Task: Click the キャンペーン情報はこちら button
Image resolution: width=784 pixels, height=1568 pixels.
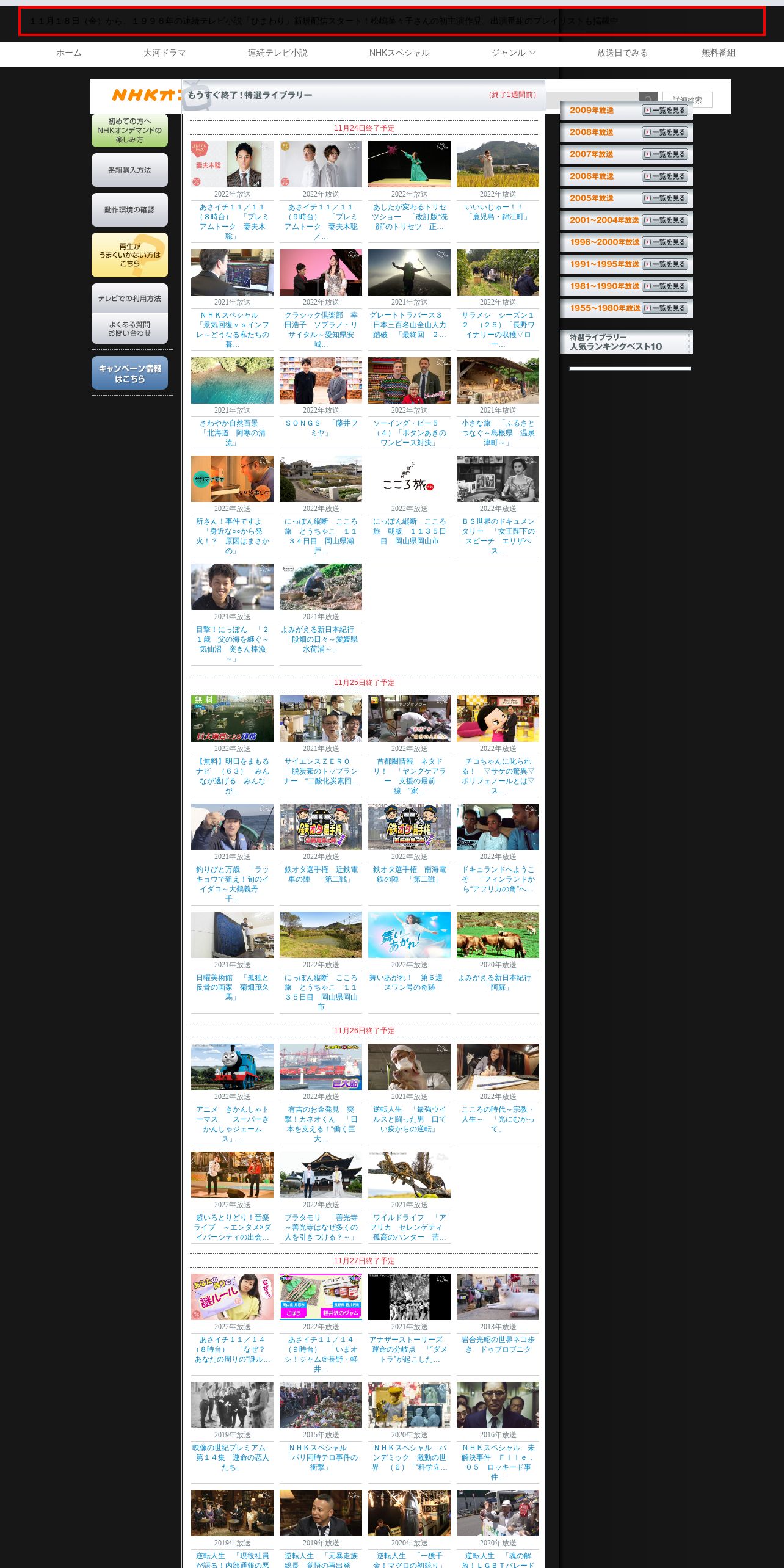Action: pos(129,373)
